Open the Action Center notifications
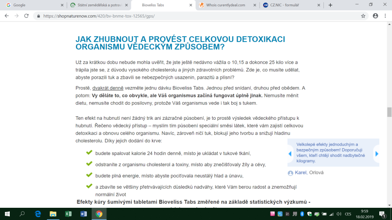This screenshot has width=392, height=220. [x=382, y=214]
